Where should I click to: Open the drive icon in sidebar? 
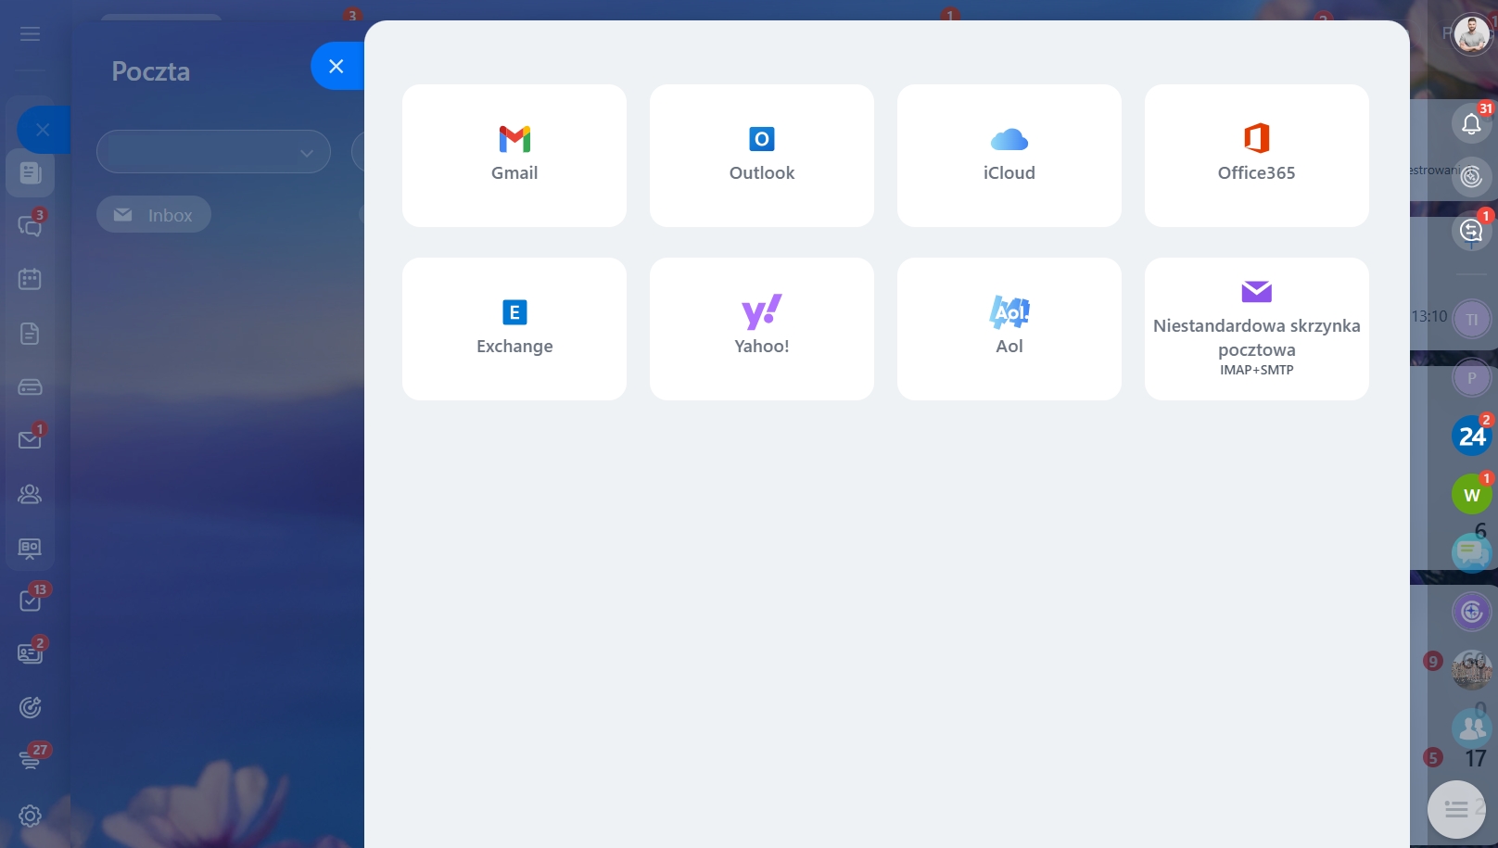[x=30, y=386]
